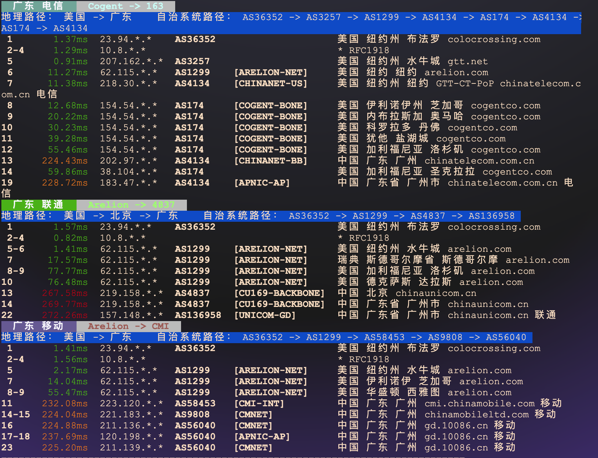Viewport: 598px width, 458px height.
Task: Click the latency value '17.57ms'
Action: point(68,260)
